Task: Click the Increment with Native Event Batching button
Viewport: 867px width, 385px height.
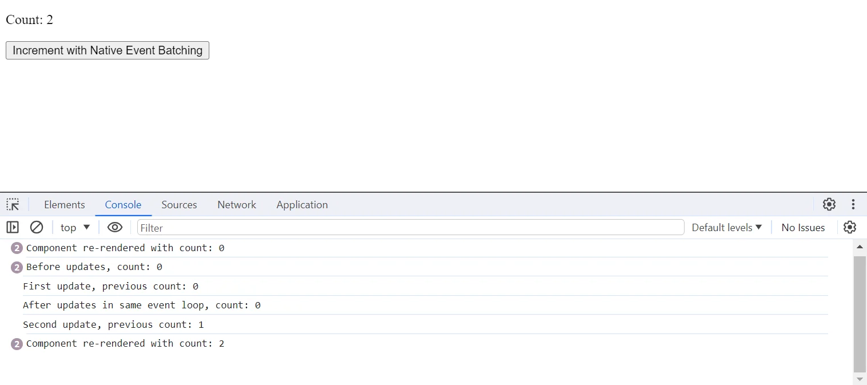Action: tap(107, 50)
